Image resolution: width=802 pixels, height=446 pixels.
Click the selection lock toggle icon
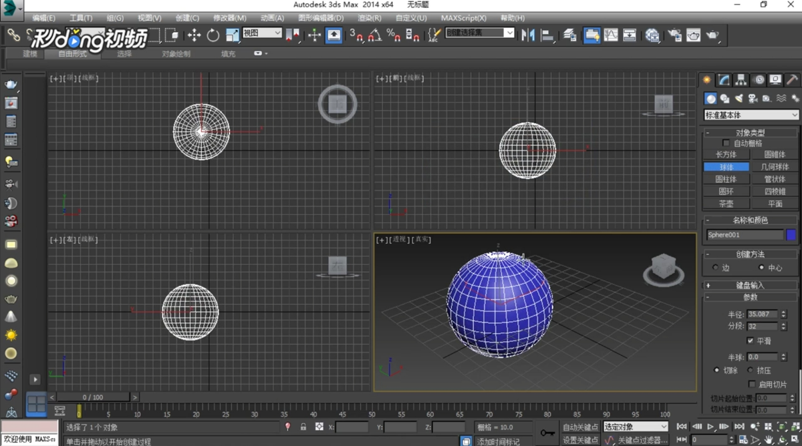click(x=303, y=427)
